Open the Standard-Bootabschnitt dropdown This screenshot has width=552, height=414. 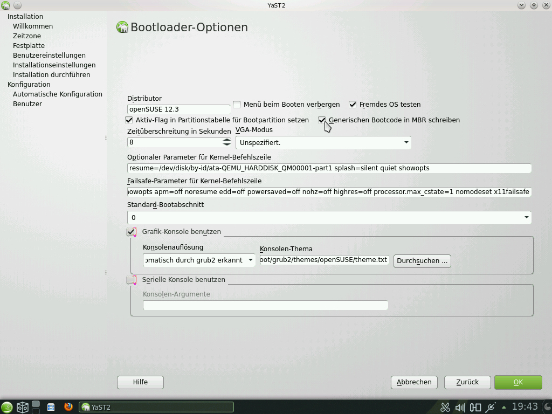[329, 218]
